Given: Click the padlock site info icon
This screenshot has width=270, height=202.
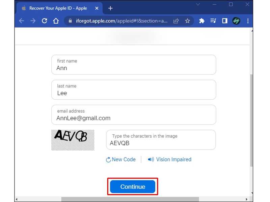Looking at the screenshot, I should point(70,21).
